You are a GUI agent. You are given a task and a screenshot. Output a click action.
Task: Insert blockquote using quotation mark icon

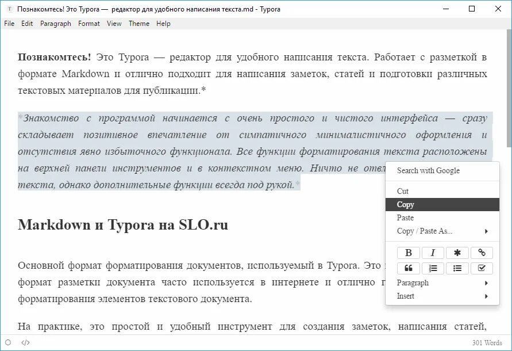tap(408, 268)
